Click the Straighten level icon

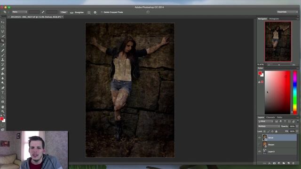(x=71, y=13)
